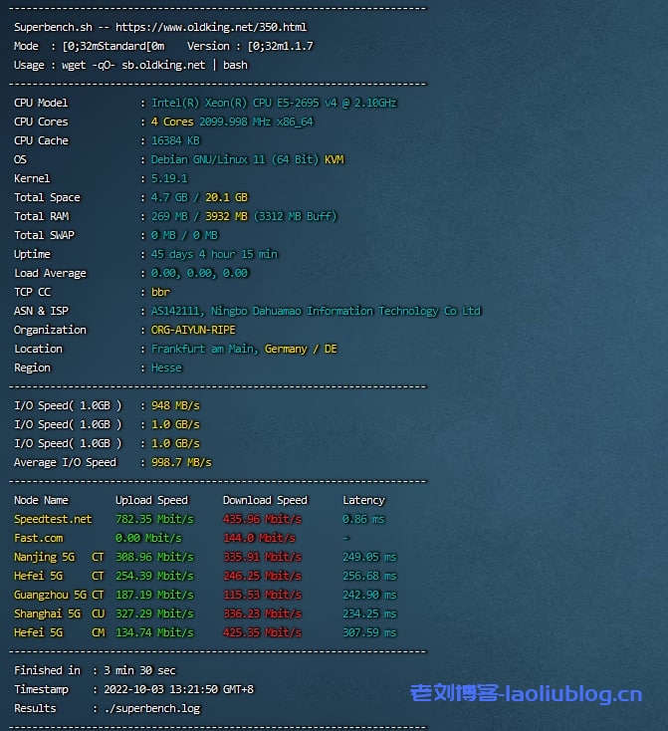Click the Speedtest.net node name
Screen dimensions: 668x731
point(52,519)
